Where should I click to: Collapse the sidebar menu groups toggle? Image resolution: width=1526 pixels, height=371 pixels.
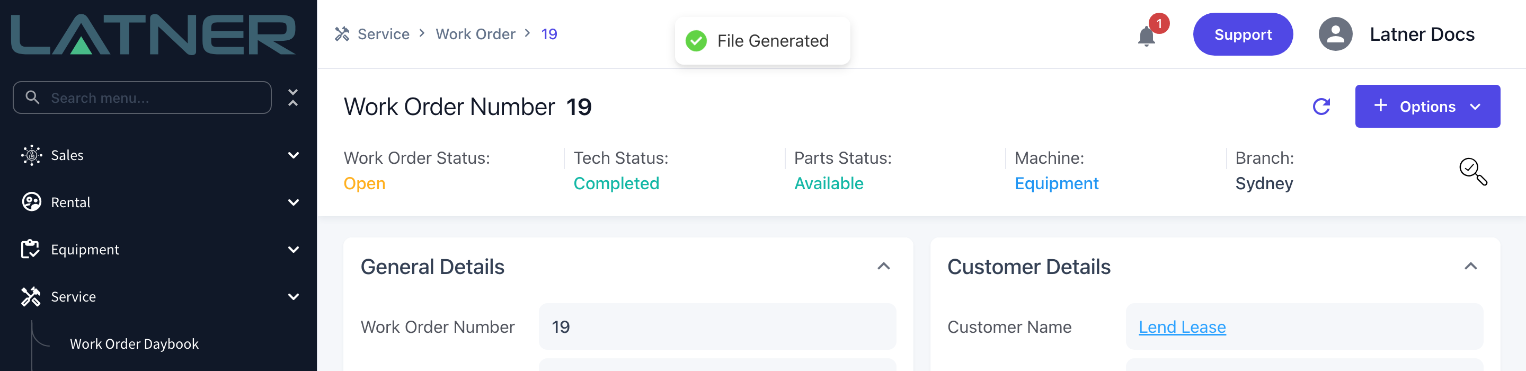click(292, 98)
